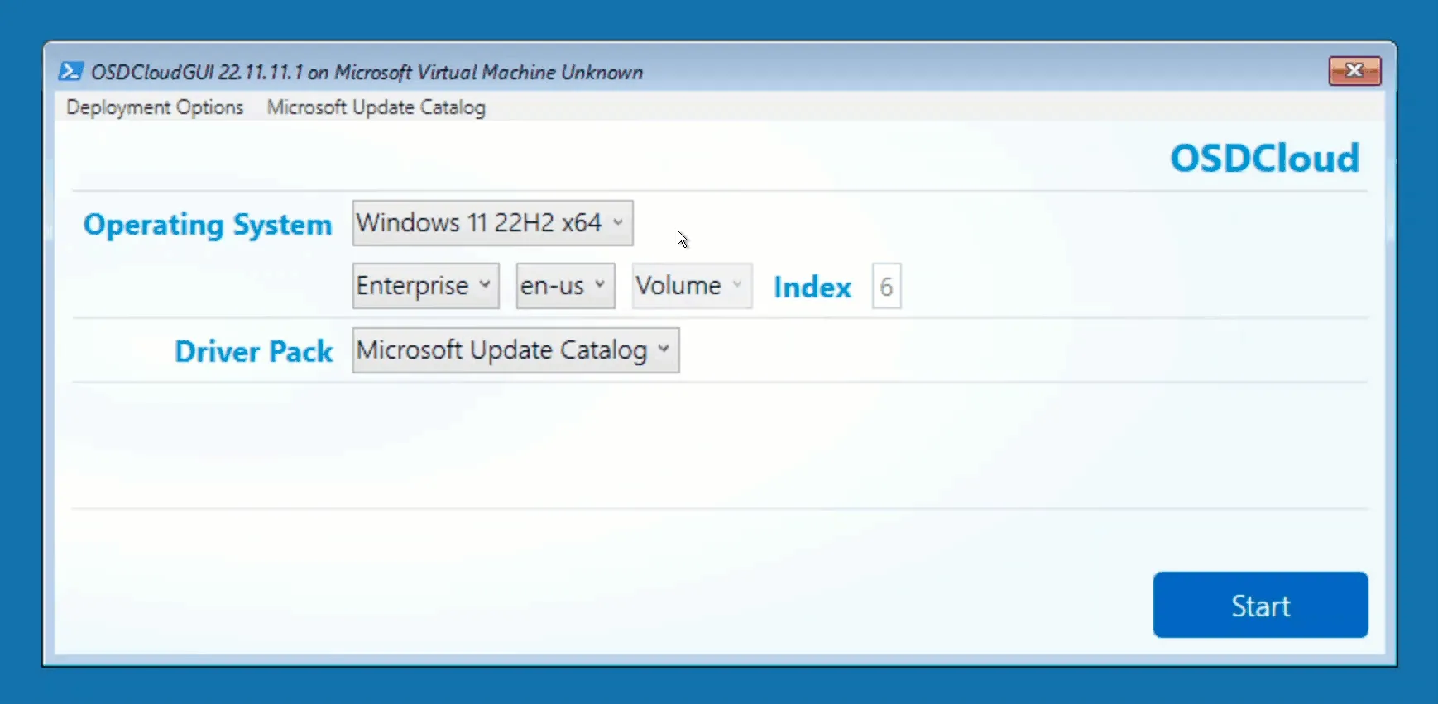Click the PowerShell icon in the title bar
Viewport: 1438px width, 704px height.
70,71
